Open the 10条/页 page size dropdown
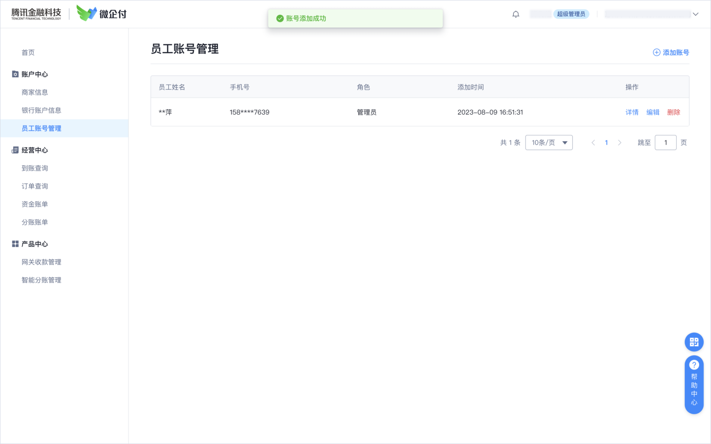This screenshot has height=444, width=711. point(549,143)
